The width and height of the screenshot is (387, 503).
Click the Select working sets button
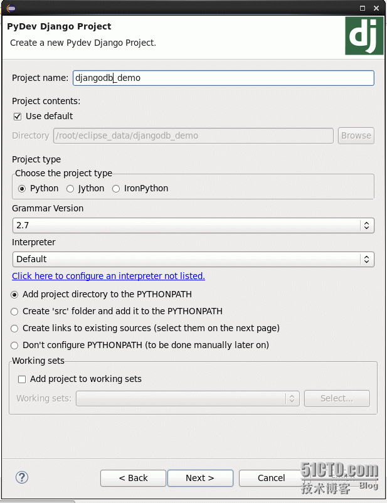click(337, 398)
